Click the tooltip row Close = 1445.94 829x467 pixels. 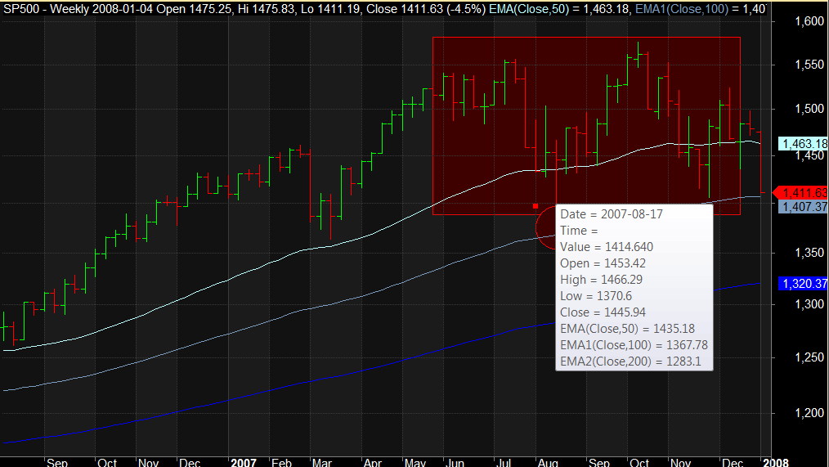click(603, 312)
